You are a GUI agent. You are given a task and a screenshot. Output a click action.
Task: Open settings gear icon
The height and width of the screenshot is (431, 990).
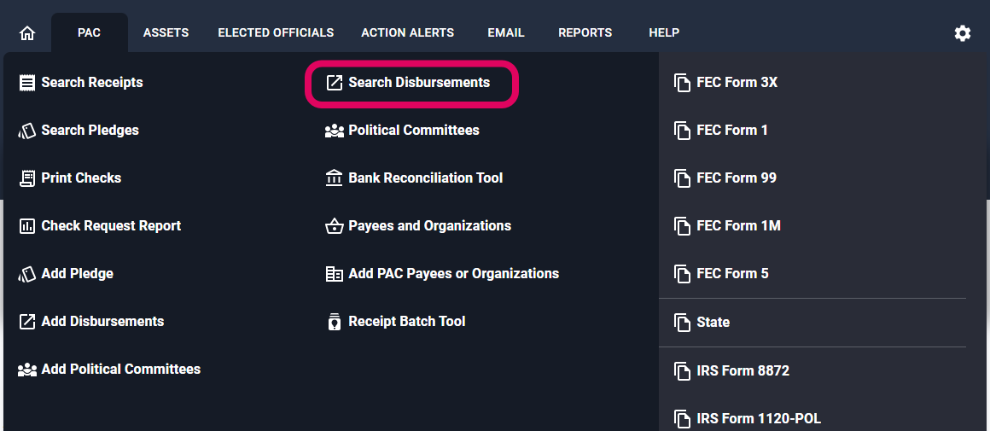[x=962, y=33]
